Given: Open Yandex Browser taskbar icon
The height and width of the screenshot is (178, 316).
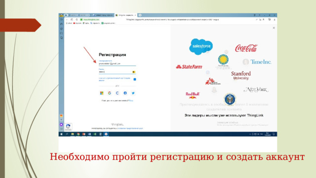Looking at the screenshot, I should [106, 134].
